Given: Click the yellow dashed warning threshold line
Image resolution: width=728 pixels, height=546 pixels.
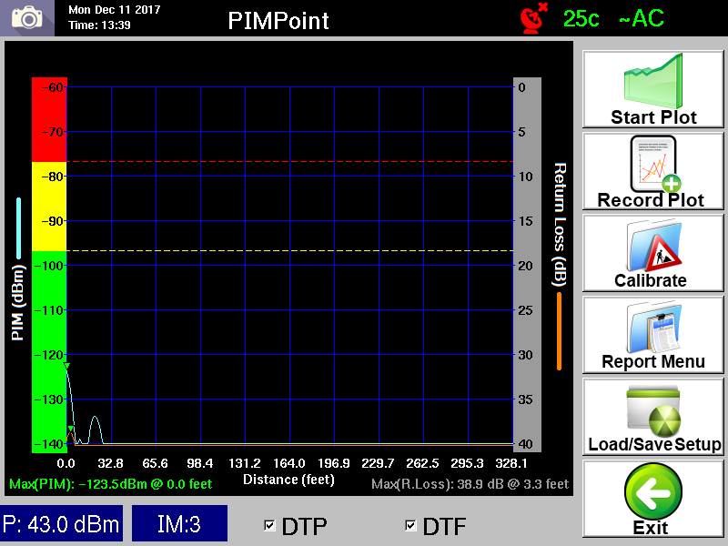Looking at the screenshot, I should (x=290, y=251).
